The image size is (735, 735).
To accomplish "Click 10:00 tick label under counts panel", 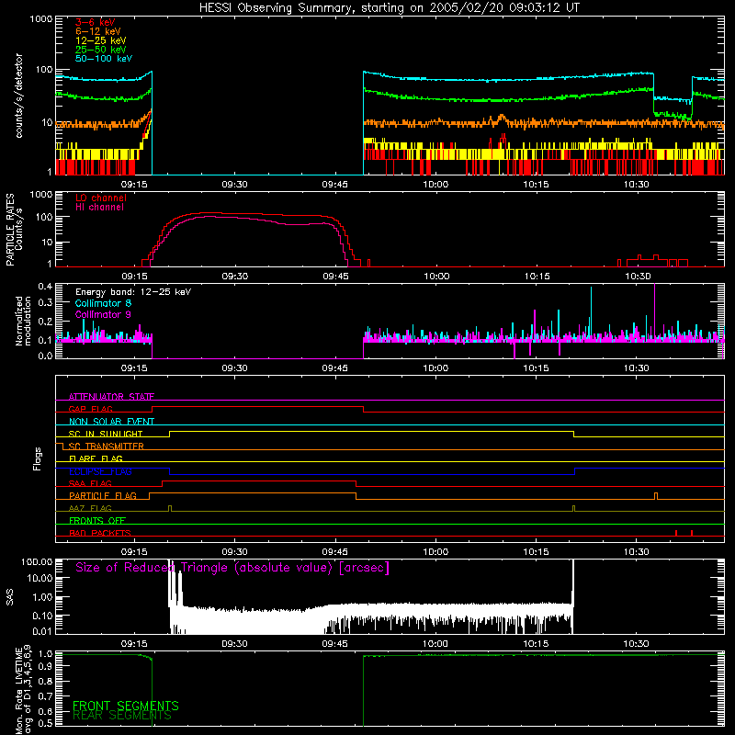I will [435, 185].
